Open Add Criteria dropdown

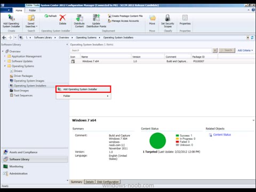coord(245,50)
